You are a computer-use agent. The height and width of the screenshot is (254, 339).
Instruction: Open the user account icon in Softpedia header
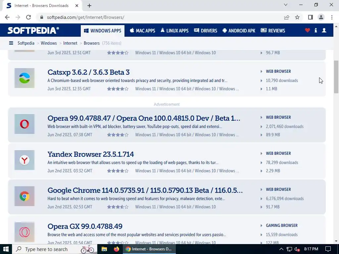coord(324,30)
